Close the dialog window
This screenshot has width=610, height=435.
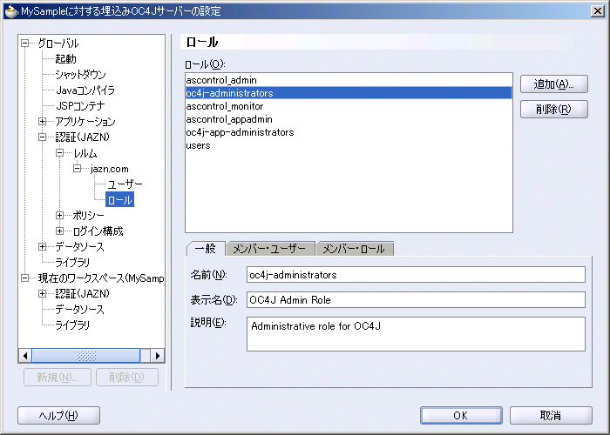(x=597, y=10)
